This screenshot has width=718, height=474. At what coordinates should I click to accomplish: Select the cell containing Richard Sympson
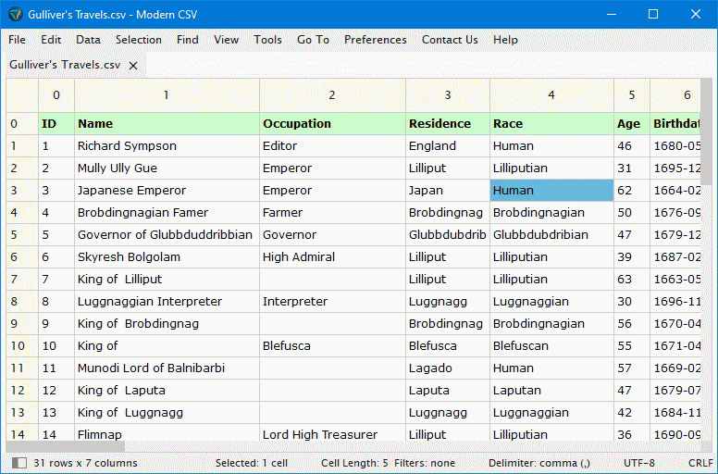click(x=167, y=145)
